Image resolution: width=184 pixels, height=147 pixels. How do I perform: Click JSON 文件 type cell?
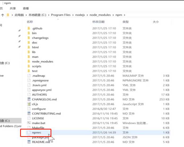pos(130,137)
